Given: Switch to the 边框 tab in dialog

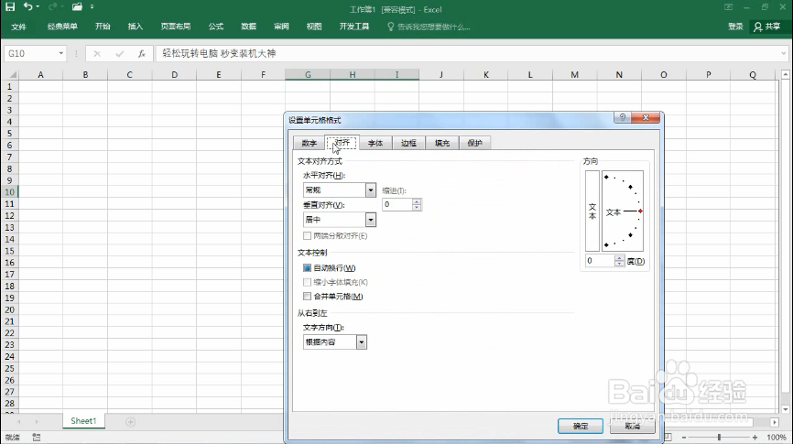Looking at the screenshot, I should pos(408,143).
